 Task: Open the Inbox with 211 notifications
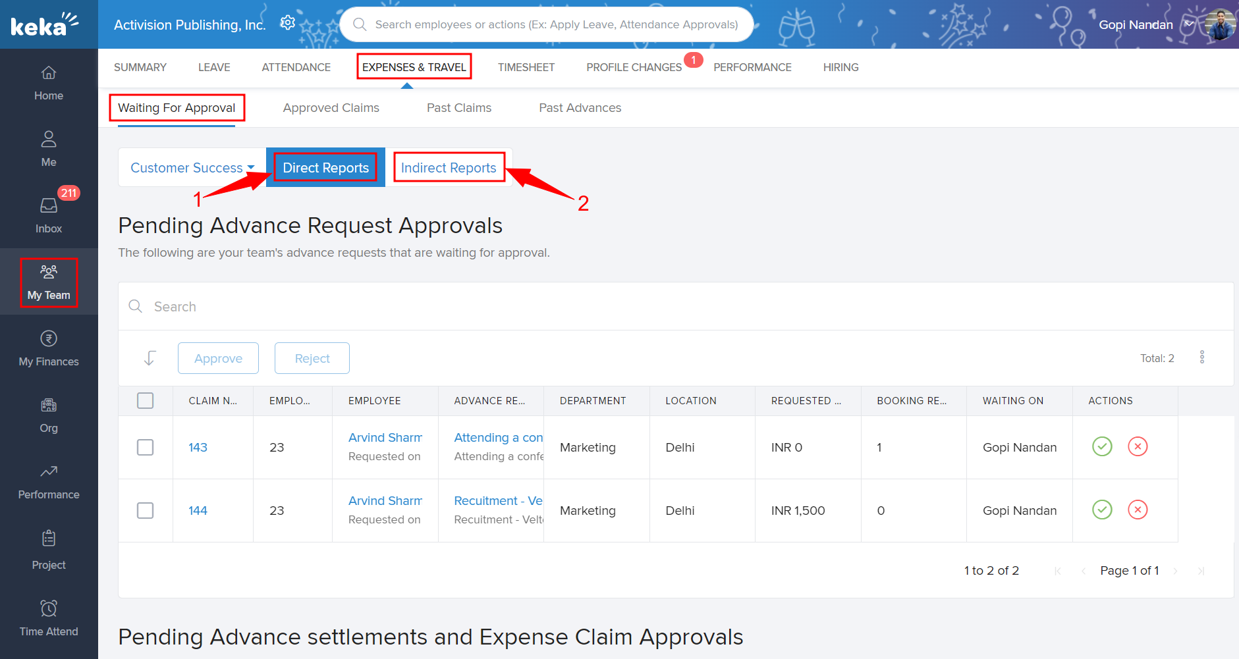tap(49, 214)
